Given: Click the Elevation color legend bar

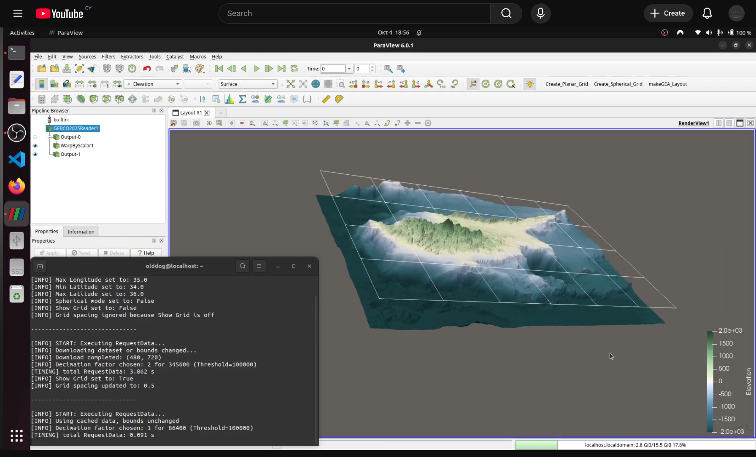Looking at the screenshot, I should (x=710, y=381).
